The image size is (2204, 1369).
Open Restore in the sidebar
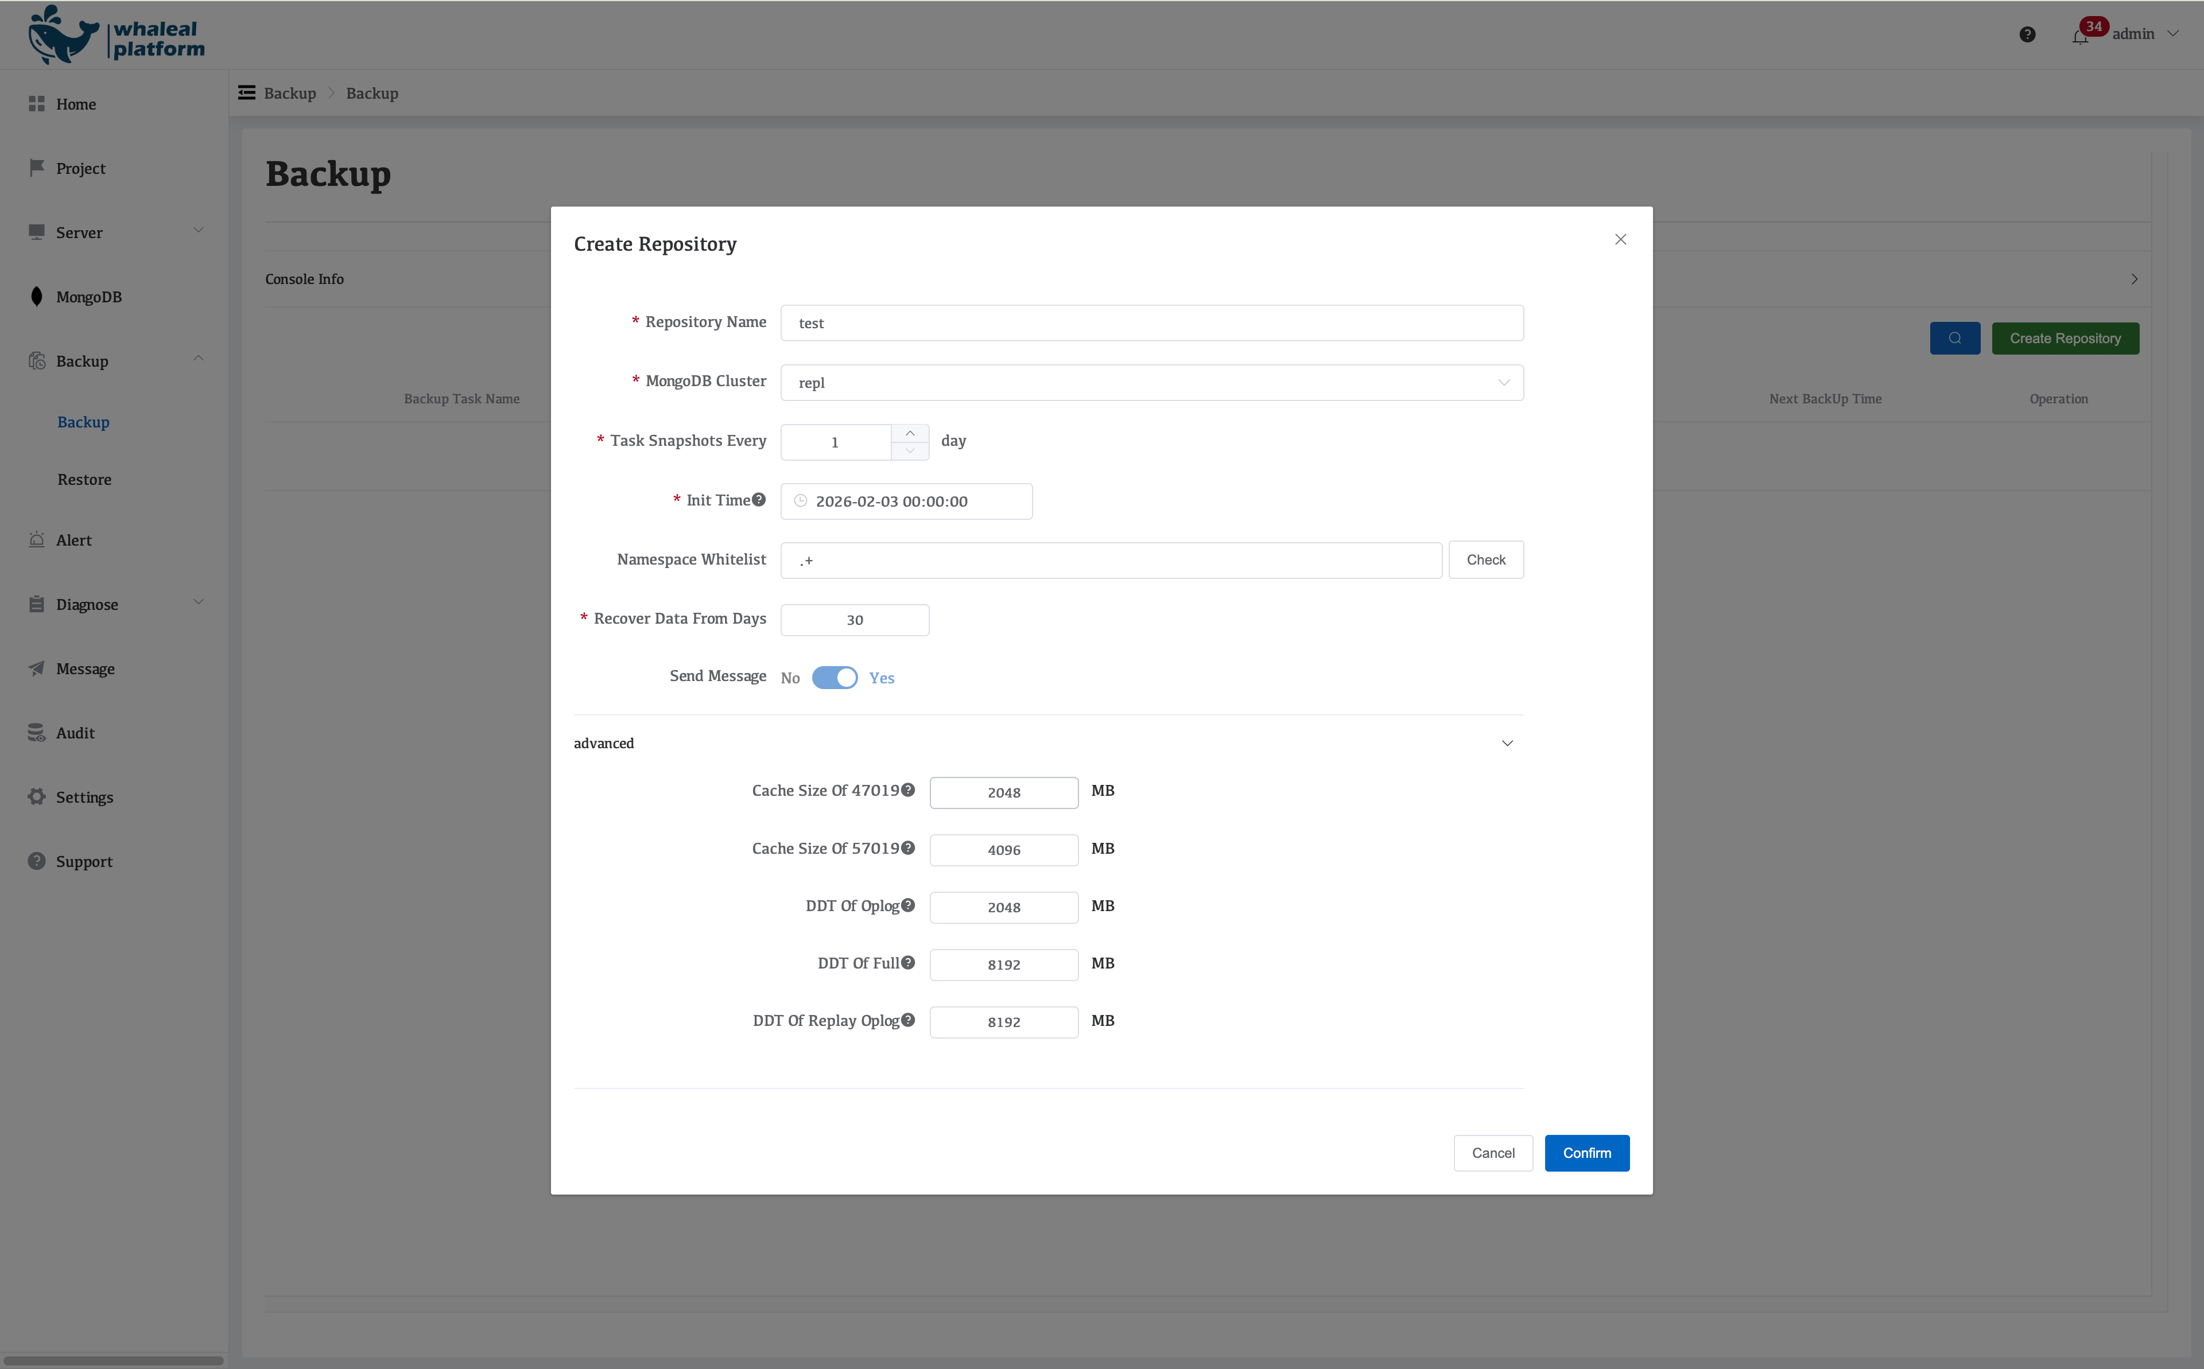[84, 480]
